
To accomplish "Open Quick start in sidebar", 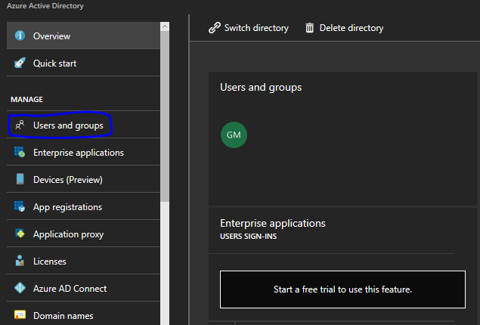I will 83,63.
